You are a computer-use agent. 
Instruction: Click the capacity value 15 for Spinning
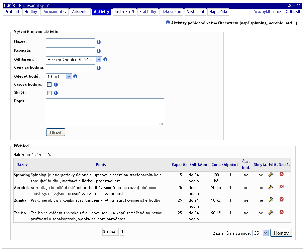[180, 175]
